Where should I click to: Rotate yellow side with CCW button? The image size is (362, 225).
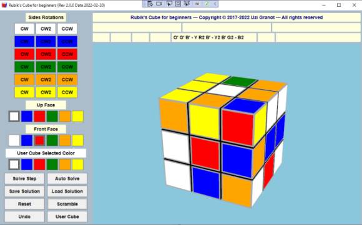coord(67,92)
